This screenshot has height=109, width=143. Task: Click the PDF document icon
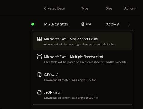(x=83, y=24)
